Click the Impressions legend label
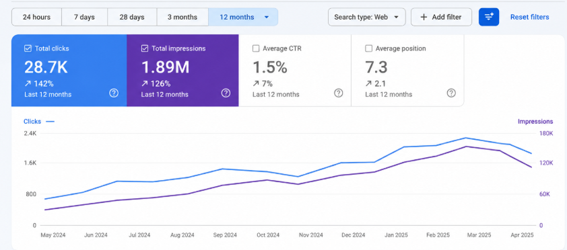Screen dimensions: 567x250 tap(535, 122)
